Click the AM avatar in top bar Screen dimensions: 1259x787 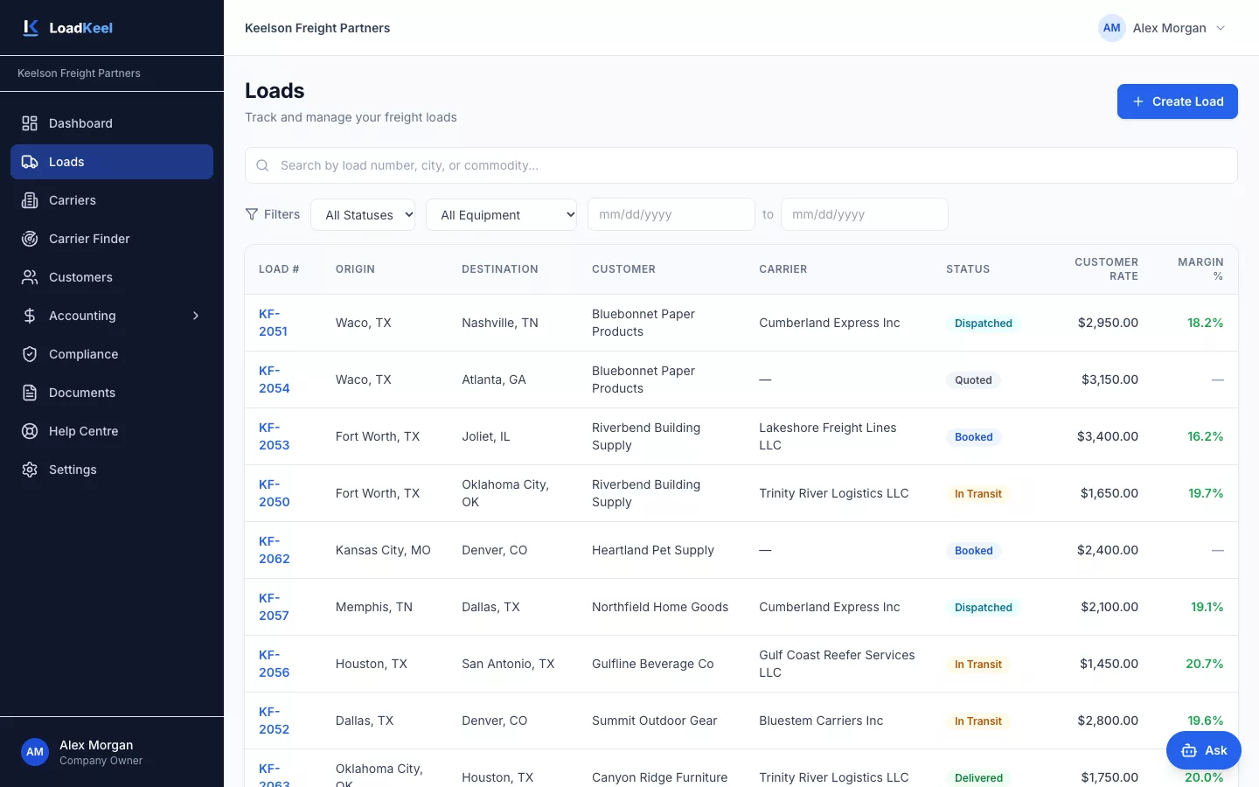pos(1112,28)
